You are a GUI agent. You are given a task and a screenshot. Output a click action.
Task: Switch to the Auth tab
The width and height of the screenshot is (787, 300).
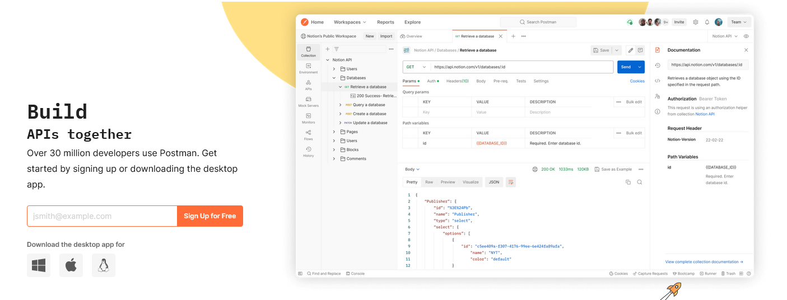pos(432,81)
